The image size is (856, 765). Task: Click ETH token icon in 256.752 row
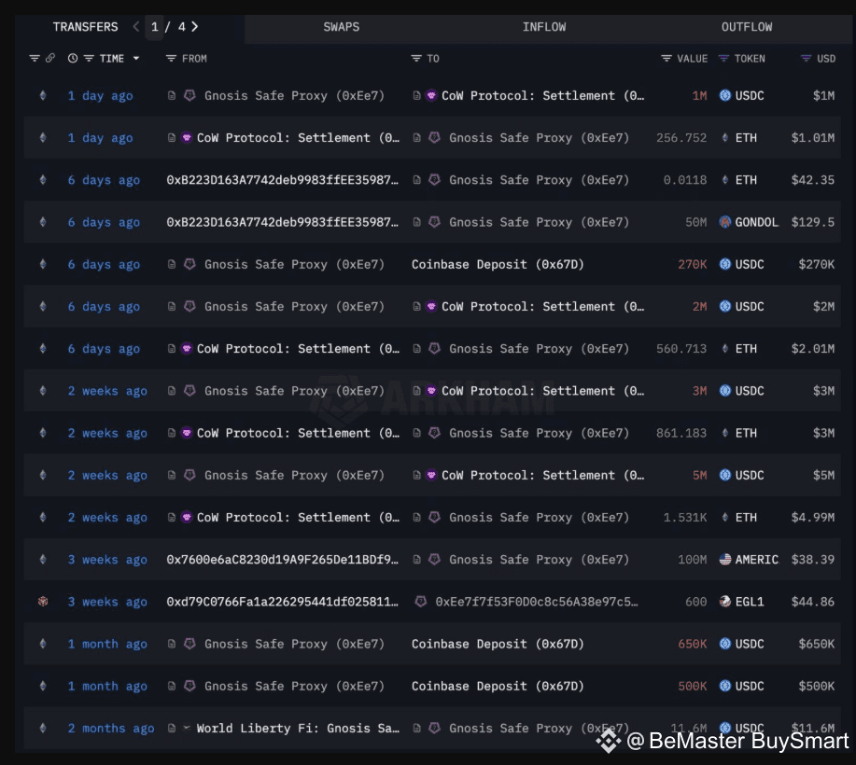tap(725, 138)
